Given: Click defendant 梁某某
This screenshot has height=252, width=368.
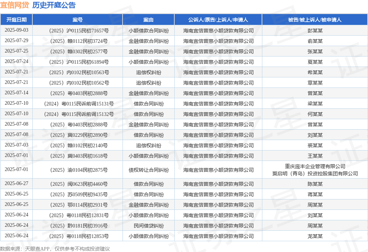Looking at the screenshot, I should point(315,104).
